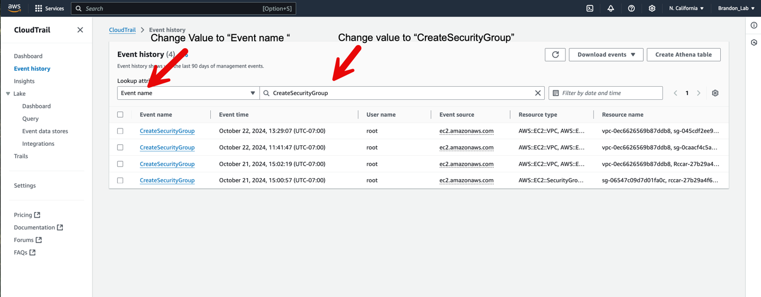Collapse the Lake navigation section

click(x=8, y=94)
